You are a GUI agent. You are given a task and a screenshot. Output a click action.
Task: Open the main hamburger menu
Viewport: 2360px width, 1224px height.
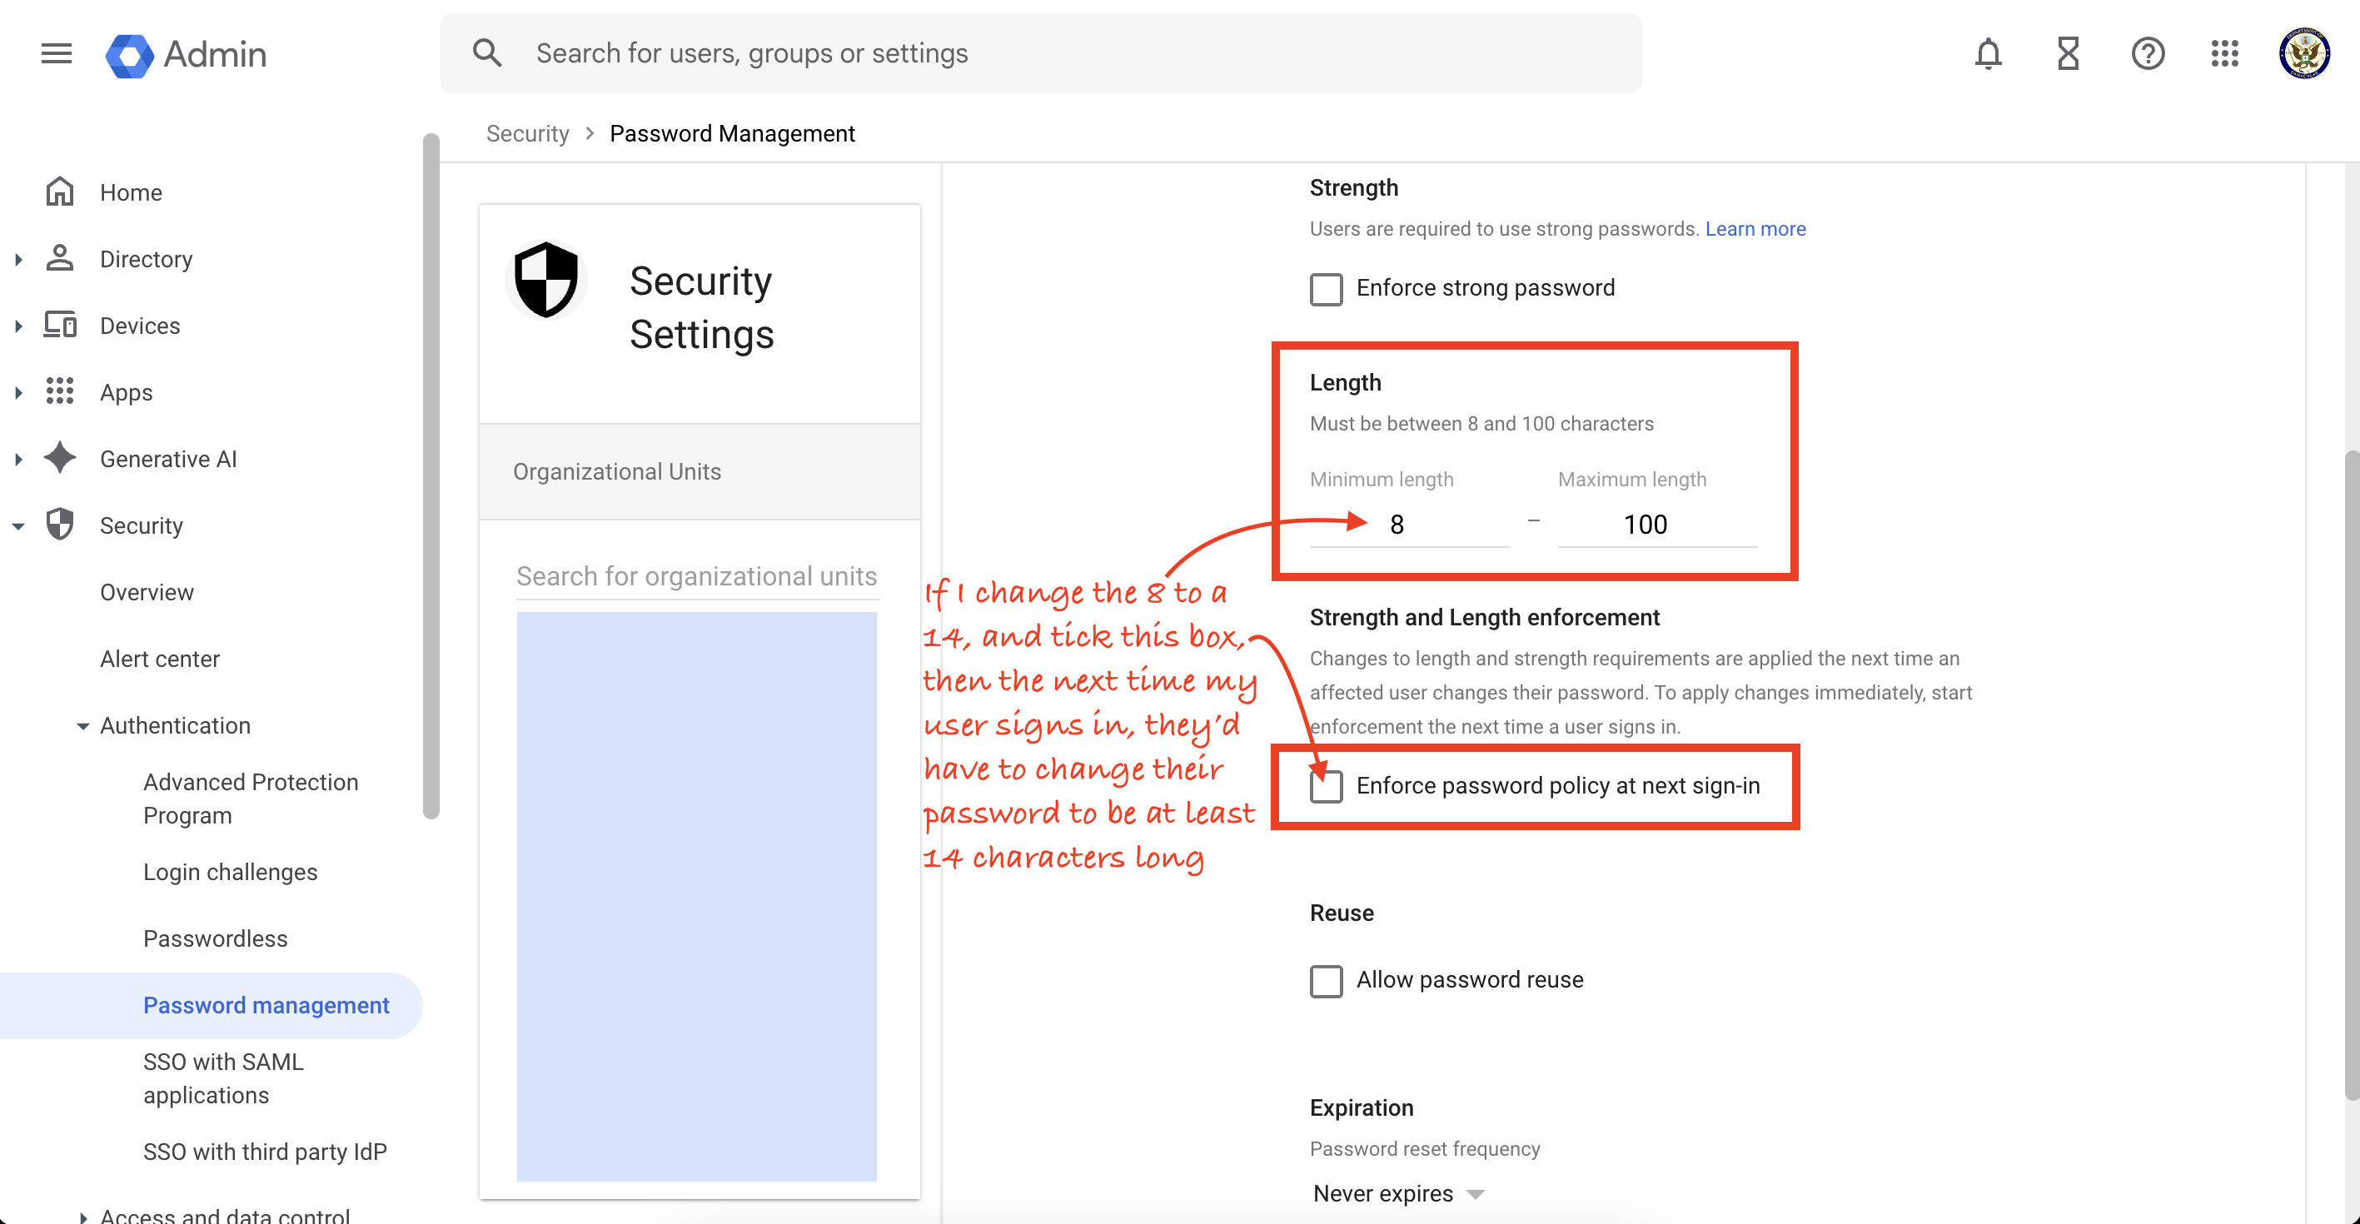coord(56,53)
